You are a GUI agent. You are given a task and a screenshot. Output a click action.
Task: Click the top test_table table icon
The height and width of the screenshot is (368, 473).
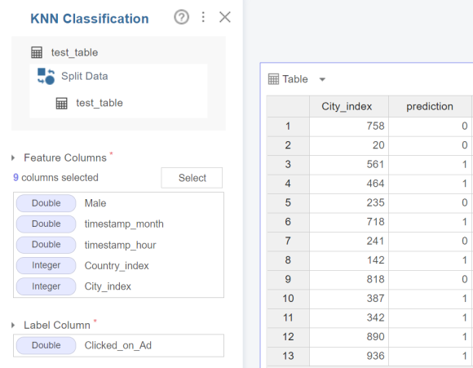pos(37,52)
